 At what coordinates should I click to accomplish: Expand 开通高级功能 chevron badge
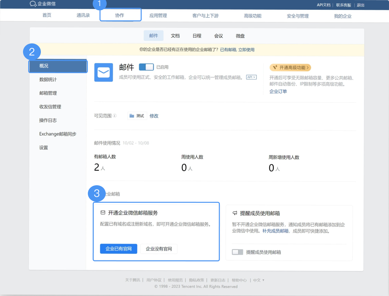(290, 67)
